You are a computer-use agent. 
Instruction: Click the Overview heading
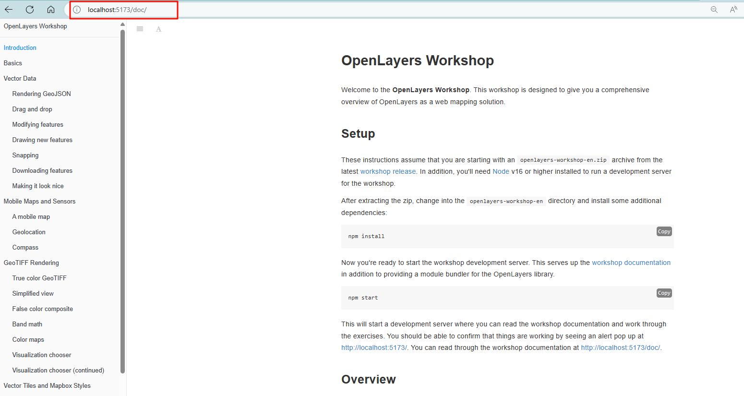click(369, 379)
